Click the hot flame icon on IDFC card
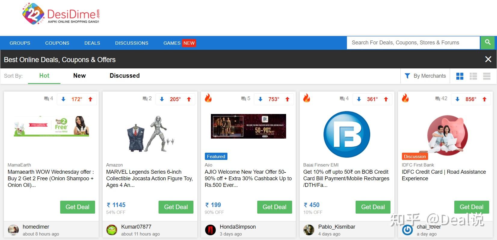This screenshot has width=497, height=240. pyautogui.click(x=405, y=98)
